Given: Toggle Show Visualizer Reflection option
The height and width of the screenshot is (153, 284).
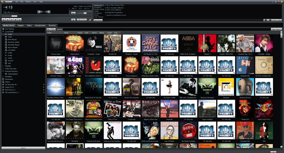Looking at the screenshot, I should coord(115,8).
